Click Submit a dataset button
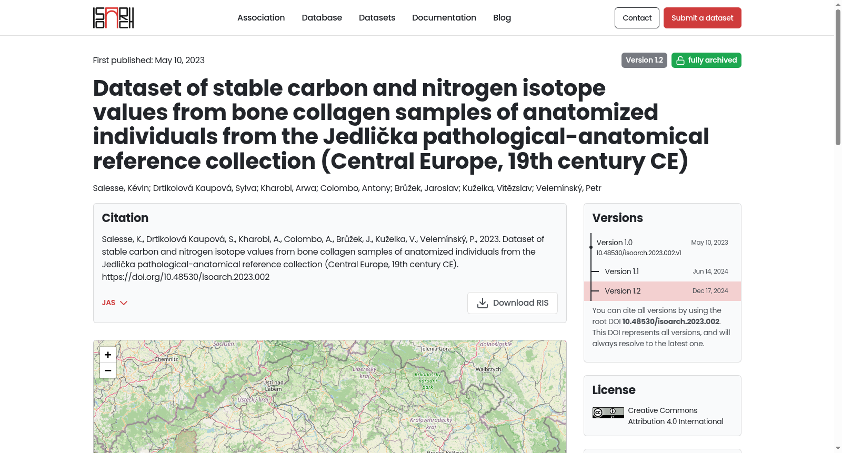The height and width of the screenshot is (453, 842). [x=703, y=18]
